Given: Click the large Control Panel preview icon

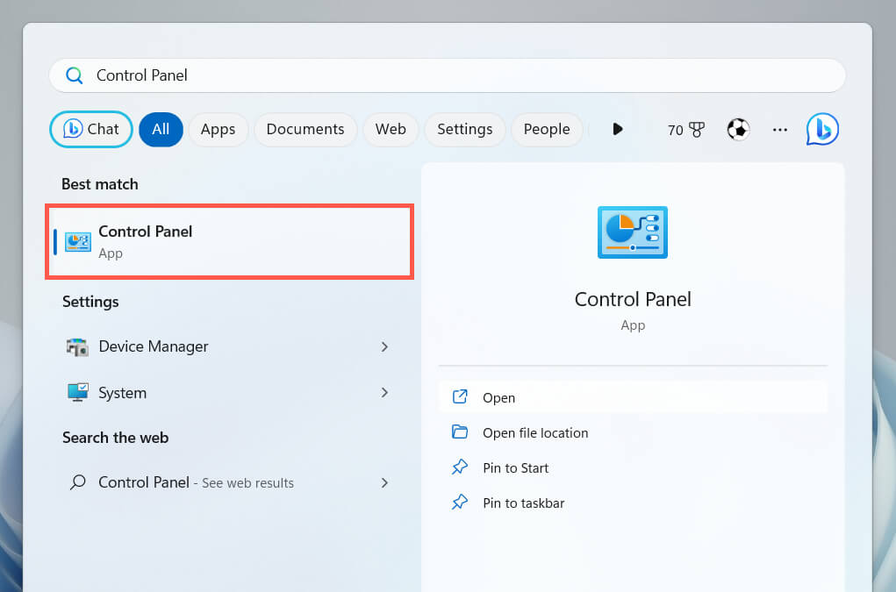Looking at the screenshot, I should click(x=632, y=232).
